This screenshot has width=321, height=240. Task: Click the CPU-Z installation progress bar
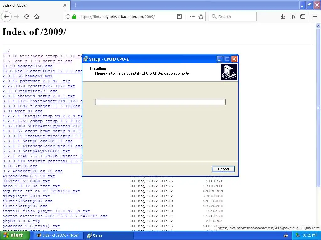pyautogui.click(x=160, y=102)
